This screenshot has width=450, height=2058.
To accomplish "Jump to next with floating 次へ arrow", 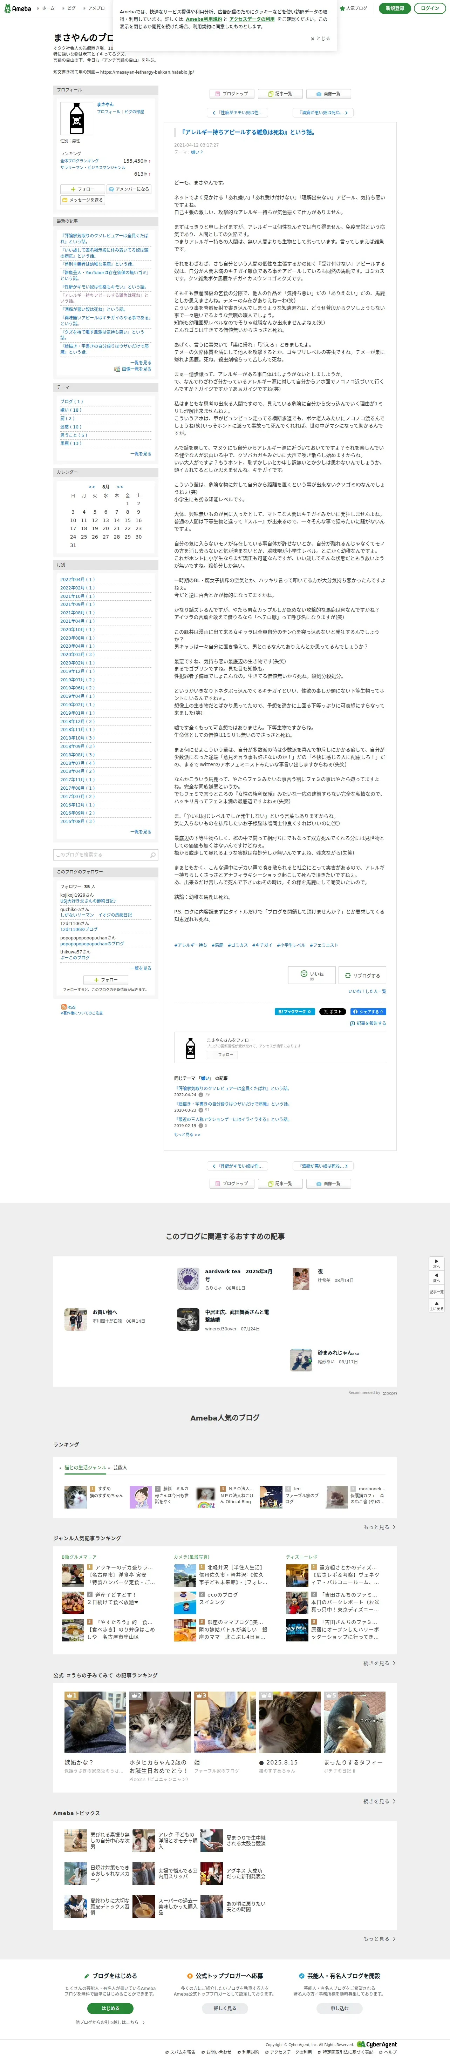I will point(436,1264).
